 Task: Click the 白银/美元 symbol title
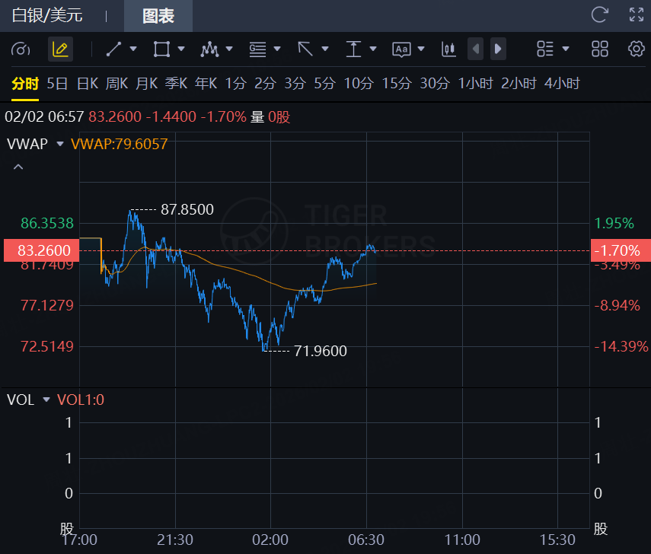(47, 15)
